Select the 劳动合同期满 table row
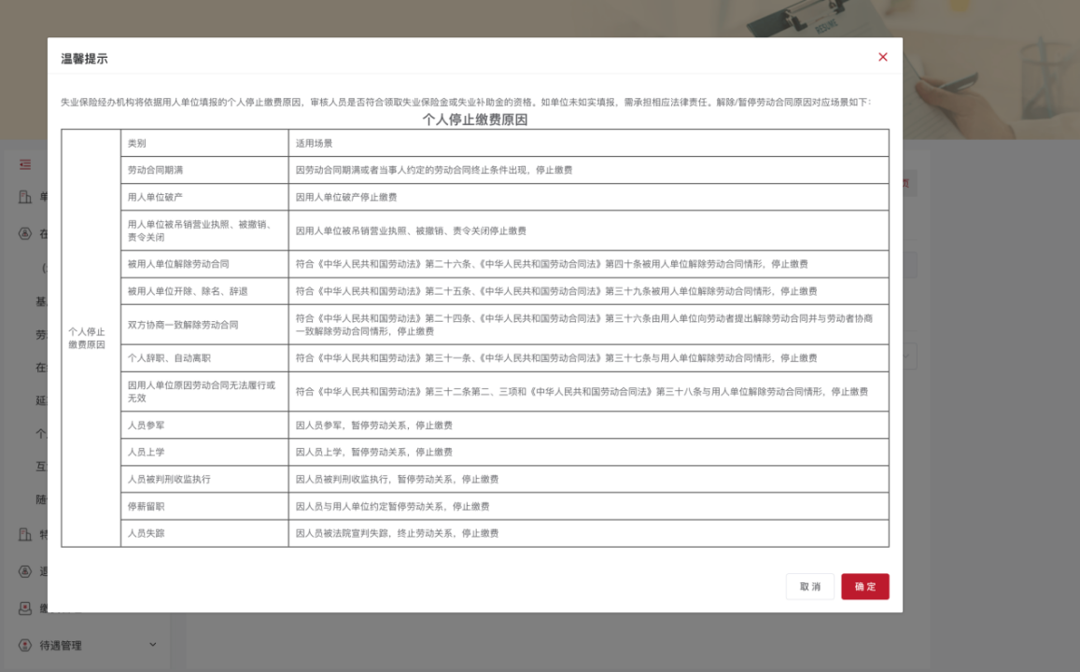The image size is (1080, 672). (204, 170)
